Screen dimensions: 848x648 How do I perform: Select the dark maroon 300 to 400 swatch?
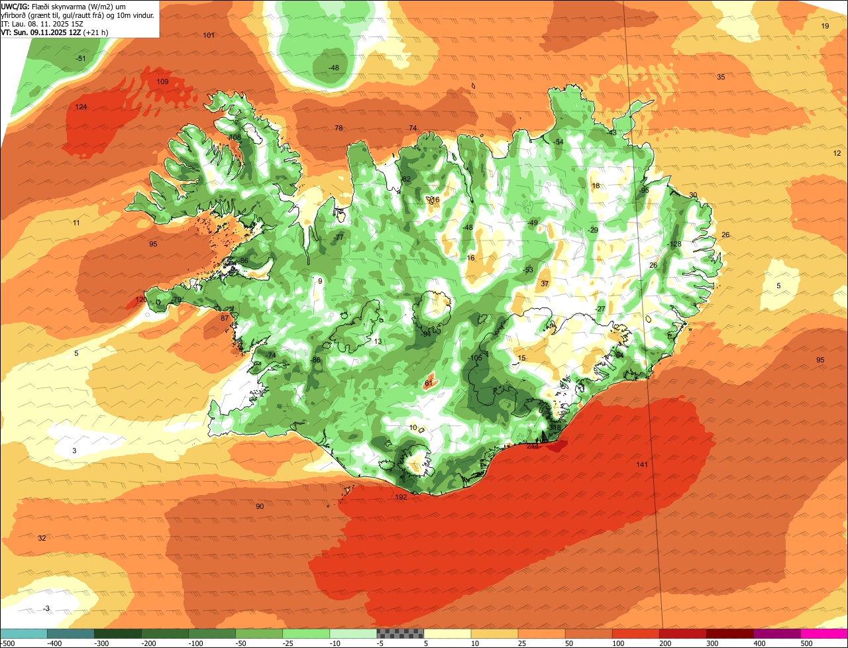click(x=729, y=633)
